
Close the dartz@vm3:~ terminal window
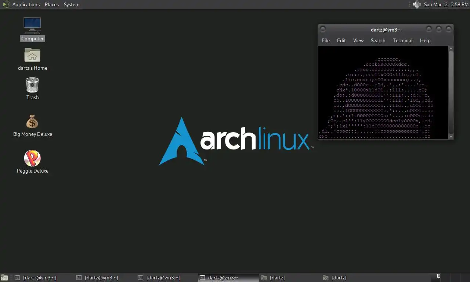[449, 29]
